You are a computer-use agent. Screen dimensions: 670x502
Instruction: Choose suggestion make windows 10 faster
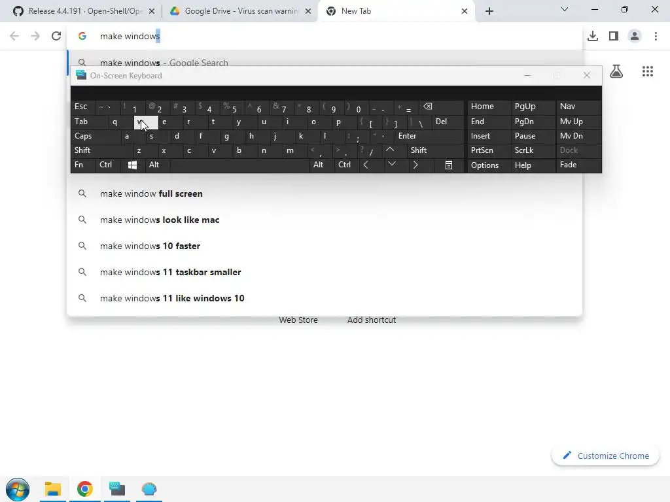click(x=325, y=246)
